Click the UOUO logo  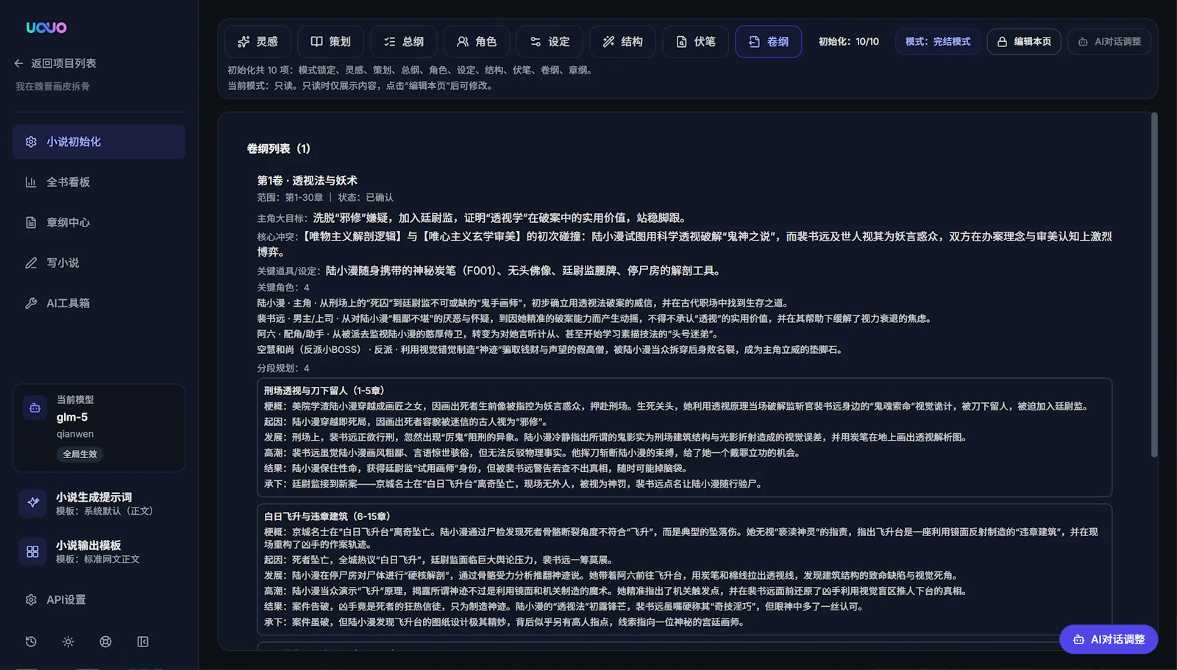coord(46,28)
